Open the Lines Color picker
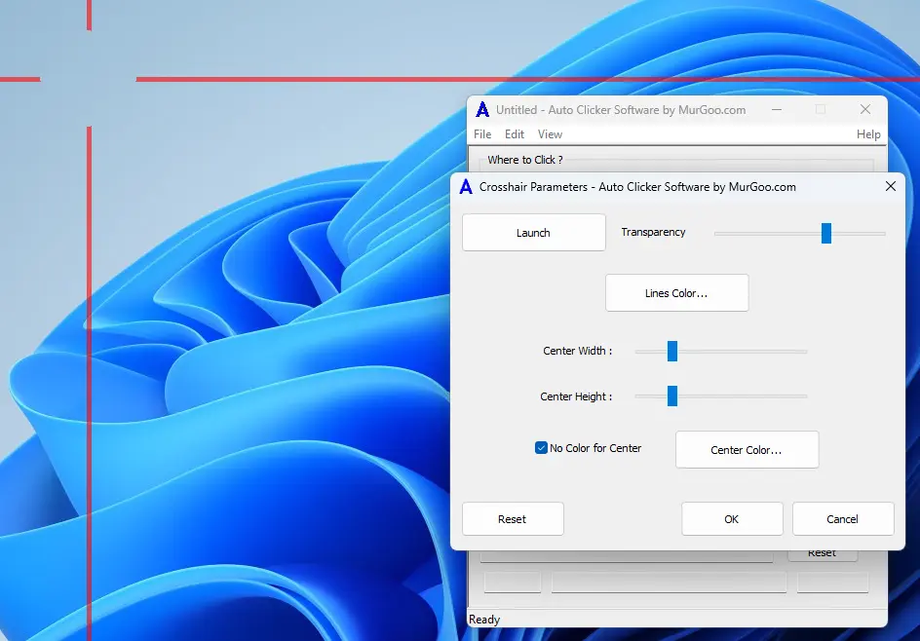The image size is (920, 641). 676,292
